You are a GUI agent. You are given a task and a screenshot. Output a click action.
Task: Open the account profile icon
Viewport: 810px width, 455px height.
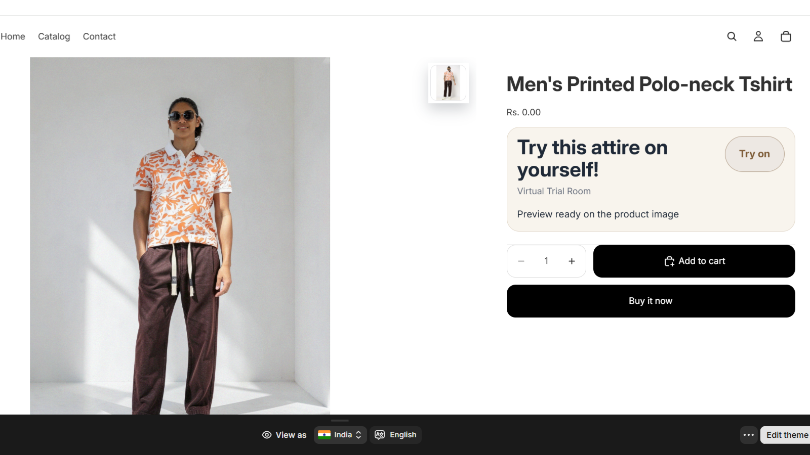[x=758, y=36]
